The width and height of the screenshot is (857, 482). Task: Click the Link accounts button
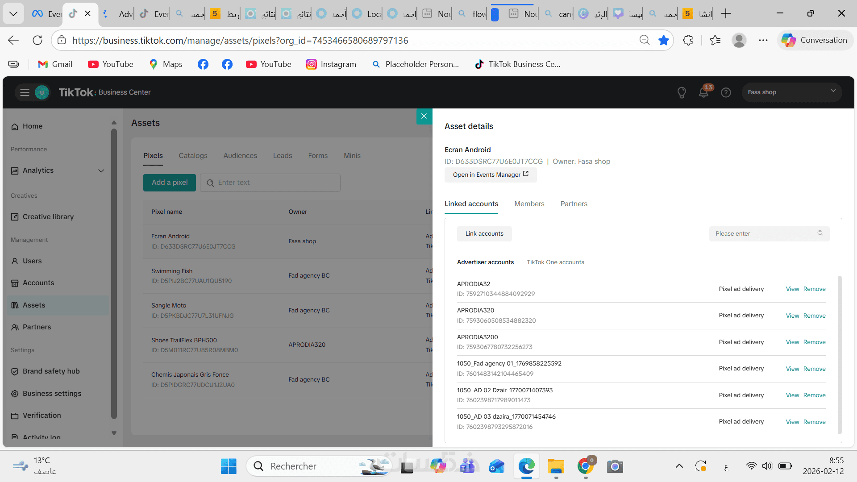click(x=484, y=234)
